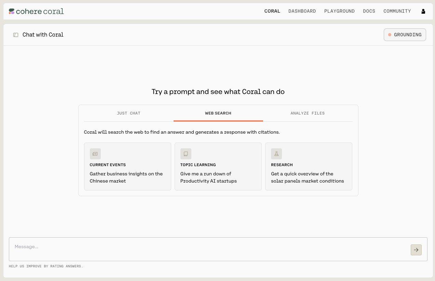Open the user account avatar icon
The width and height of the screenshot is (435, 281).
tap(423, 11)
